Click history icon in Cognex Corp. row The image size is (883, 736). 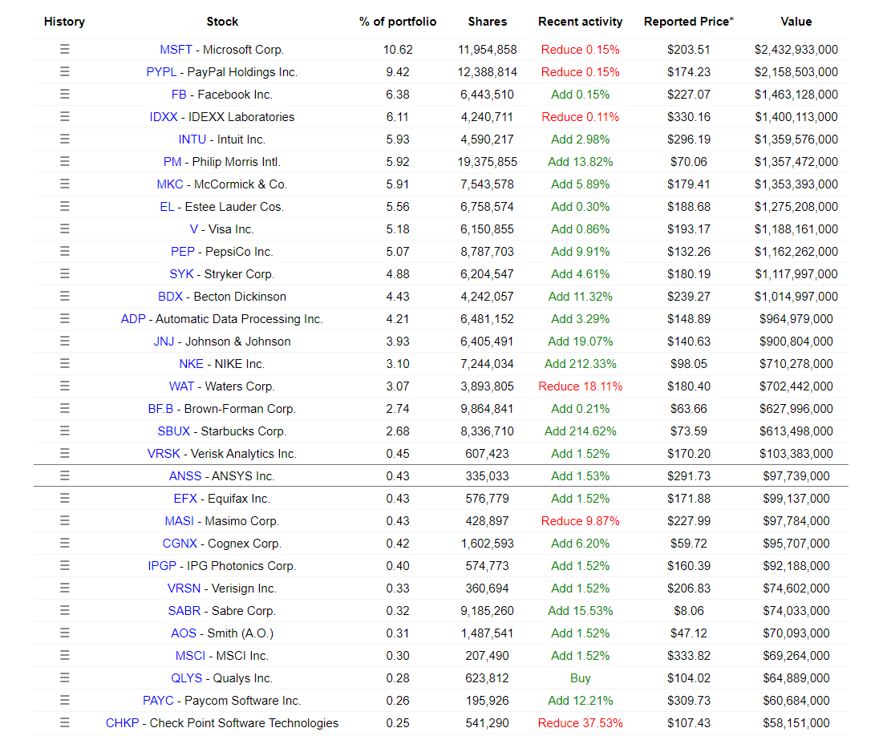tap(65, 544)
